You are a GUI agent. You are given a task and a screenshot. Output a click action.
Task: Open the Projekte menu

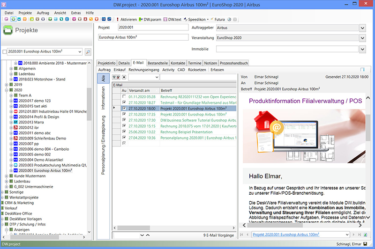(x=25, y=13)
